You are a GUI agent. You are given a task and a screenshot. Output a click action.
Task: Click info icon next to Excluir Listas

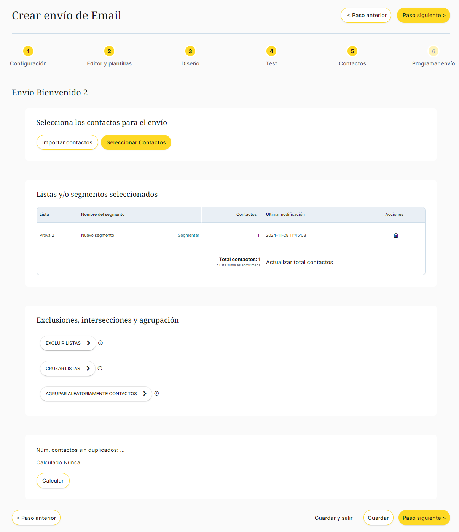click(x=100, y=343)
